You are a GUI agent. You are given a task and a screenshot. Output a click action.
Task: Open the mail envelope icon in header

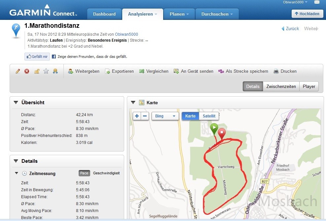[317, 2]
